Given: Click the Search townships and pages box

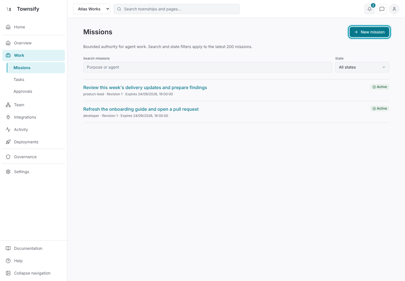Looking at the screenshot, I should pyautogui.click(x=177, y=9).
